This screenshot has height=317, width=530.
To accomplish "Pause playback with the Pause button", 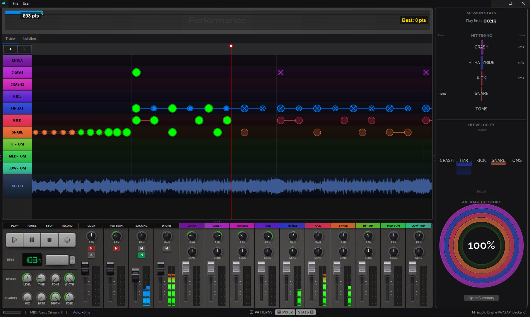I will click(x=32, y=240).
